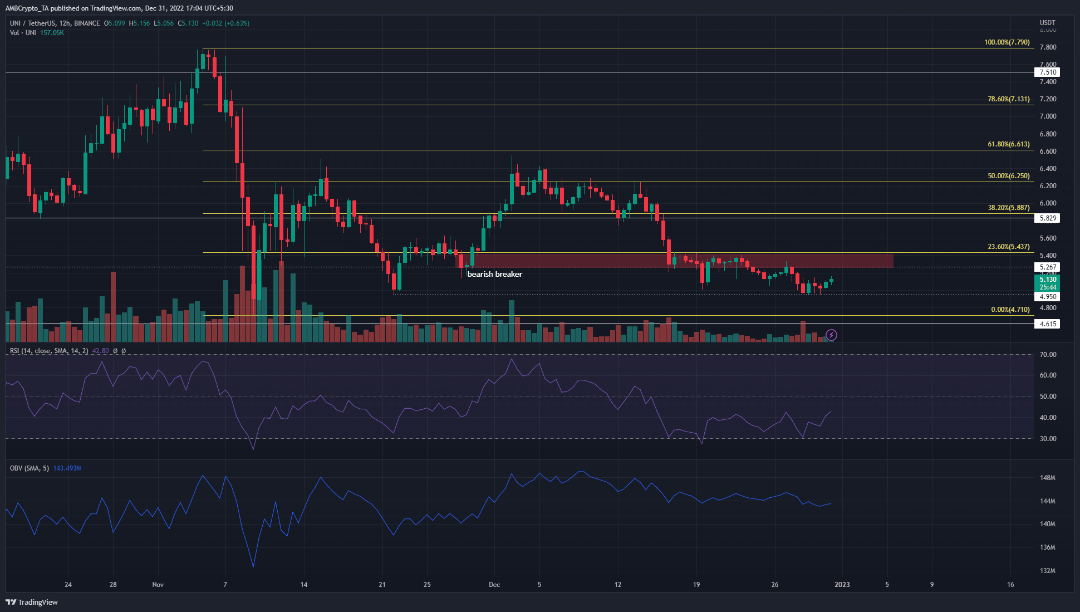Click the purple lightning bolt events icon

(831, 335)
